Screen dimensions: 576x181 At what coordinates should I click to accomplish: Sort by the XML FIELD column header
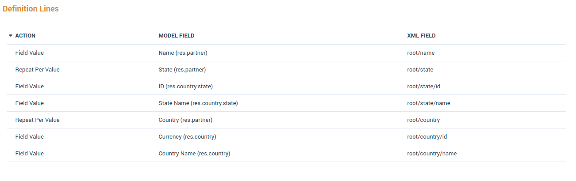pos(421,36)
